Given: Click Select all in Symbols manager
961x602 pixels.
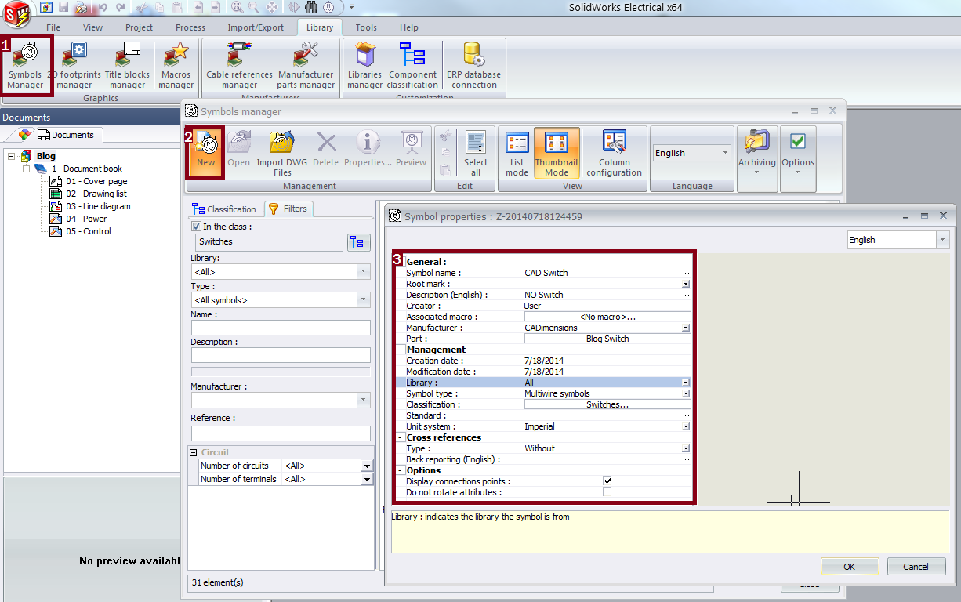Looking at the screenshot, I should pyautogui.click(x=476, y=153).
